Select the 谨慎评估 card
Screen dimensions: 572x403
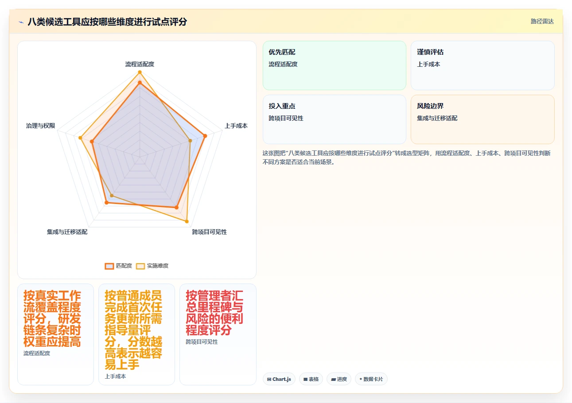tap(483, 65)
